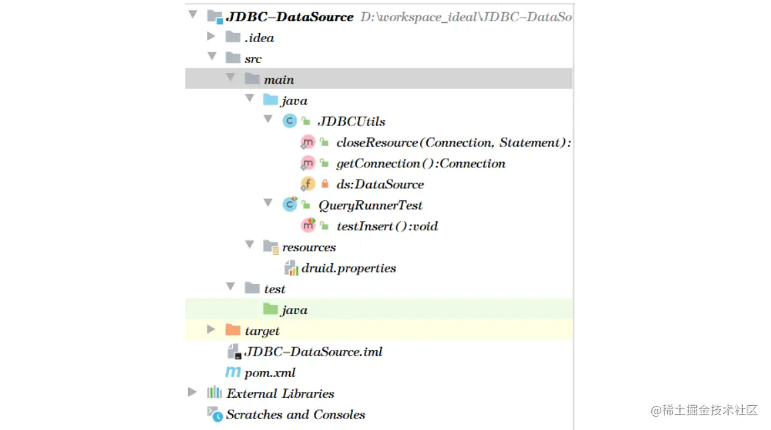Viewport: 771px width, 430px height.
Task: Select the main folder label
Action: click(279, 80)
